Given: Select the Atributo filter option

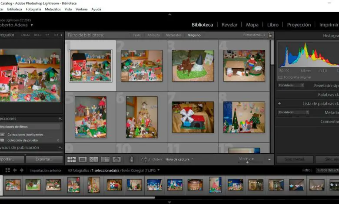Looking at the screenshot, I should pos(153,35).
